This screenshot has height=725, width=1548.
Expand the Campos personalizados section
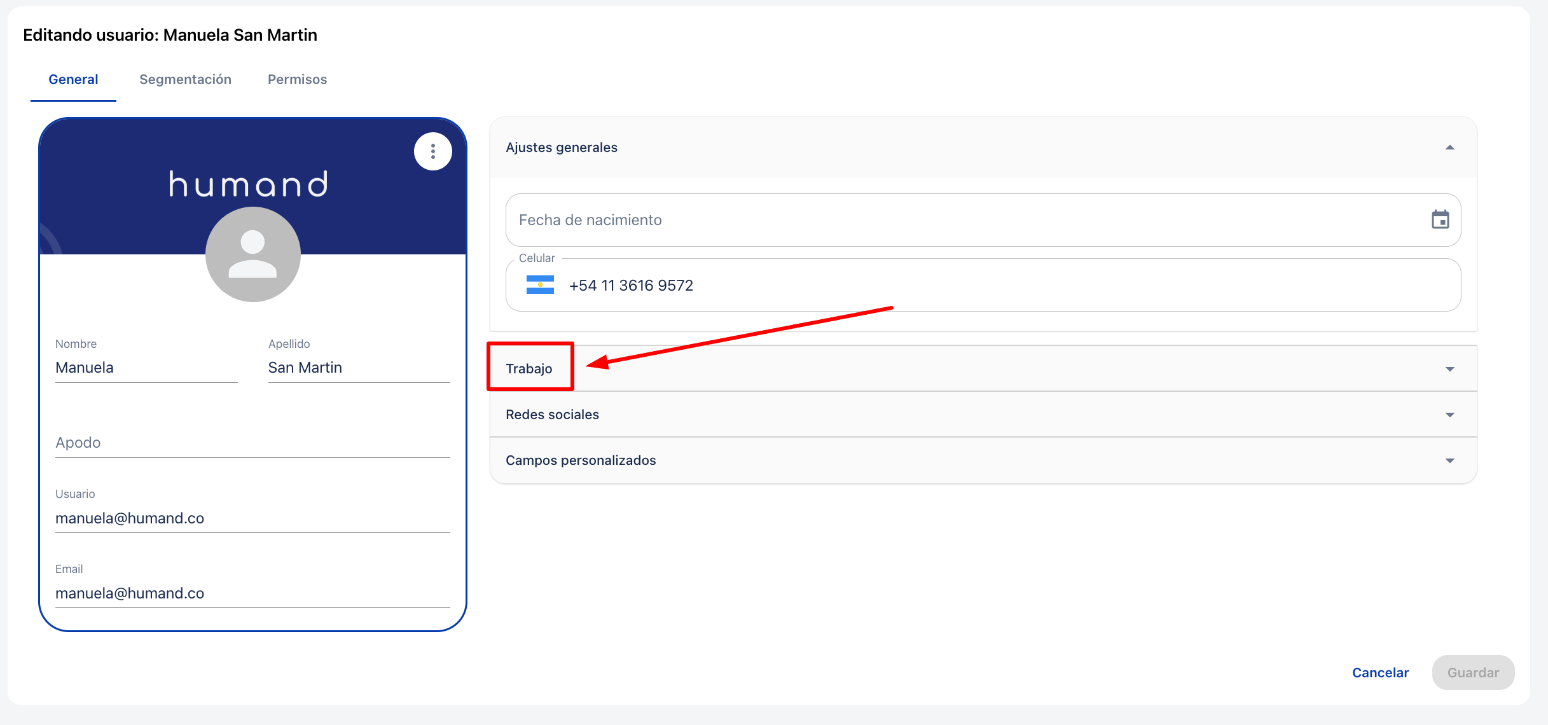(x=983, y=460)
